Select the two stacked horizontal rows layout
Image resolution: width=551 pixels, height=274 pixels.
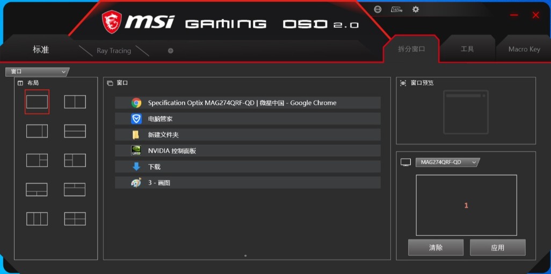[x=75, y=131]
